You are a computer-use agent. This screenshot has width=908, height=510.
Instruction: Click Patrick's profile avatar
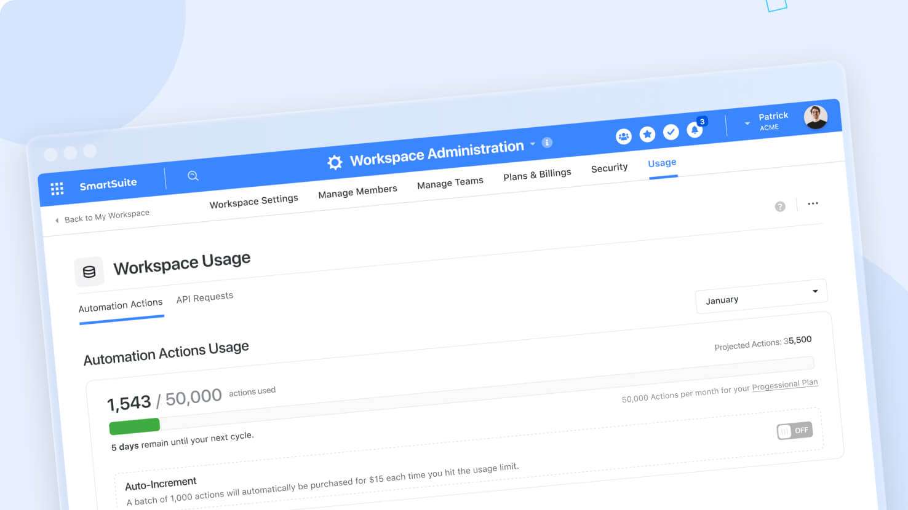pos(816,117)
